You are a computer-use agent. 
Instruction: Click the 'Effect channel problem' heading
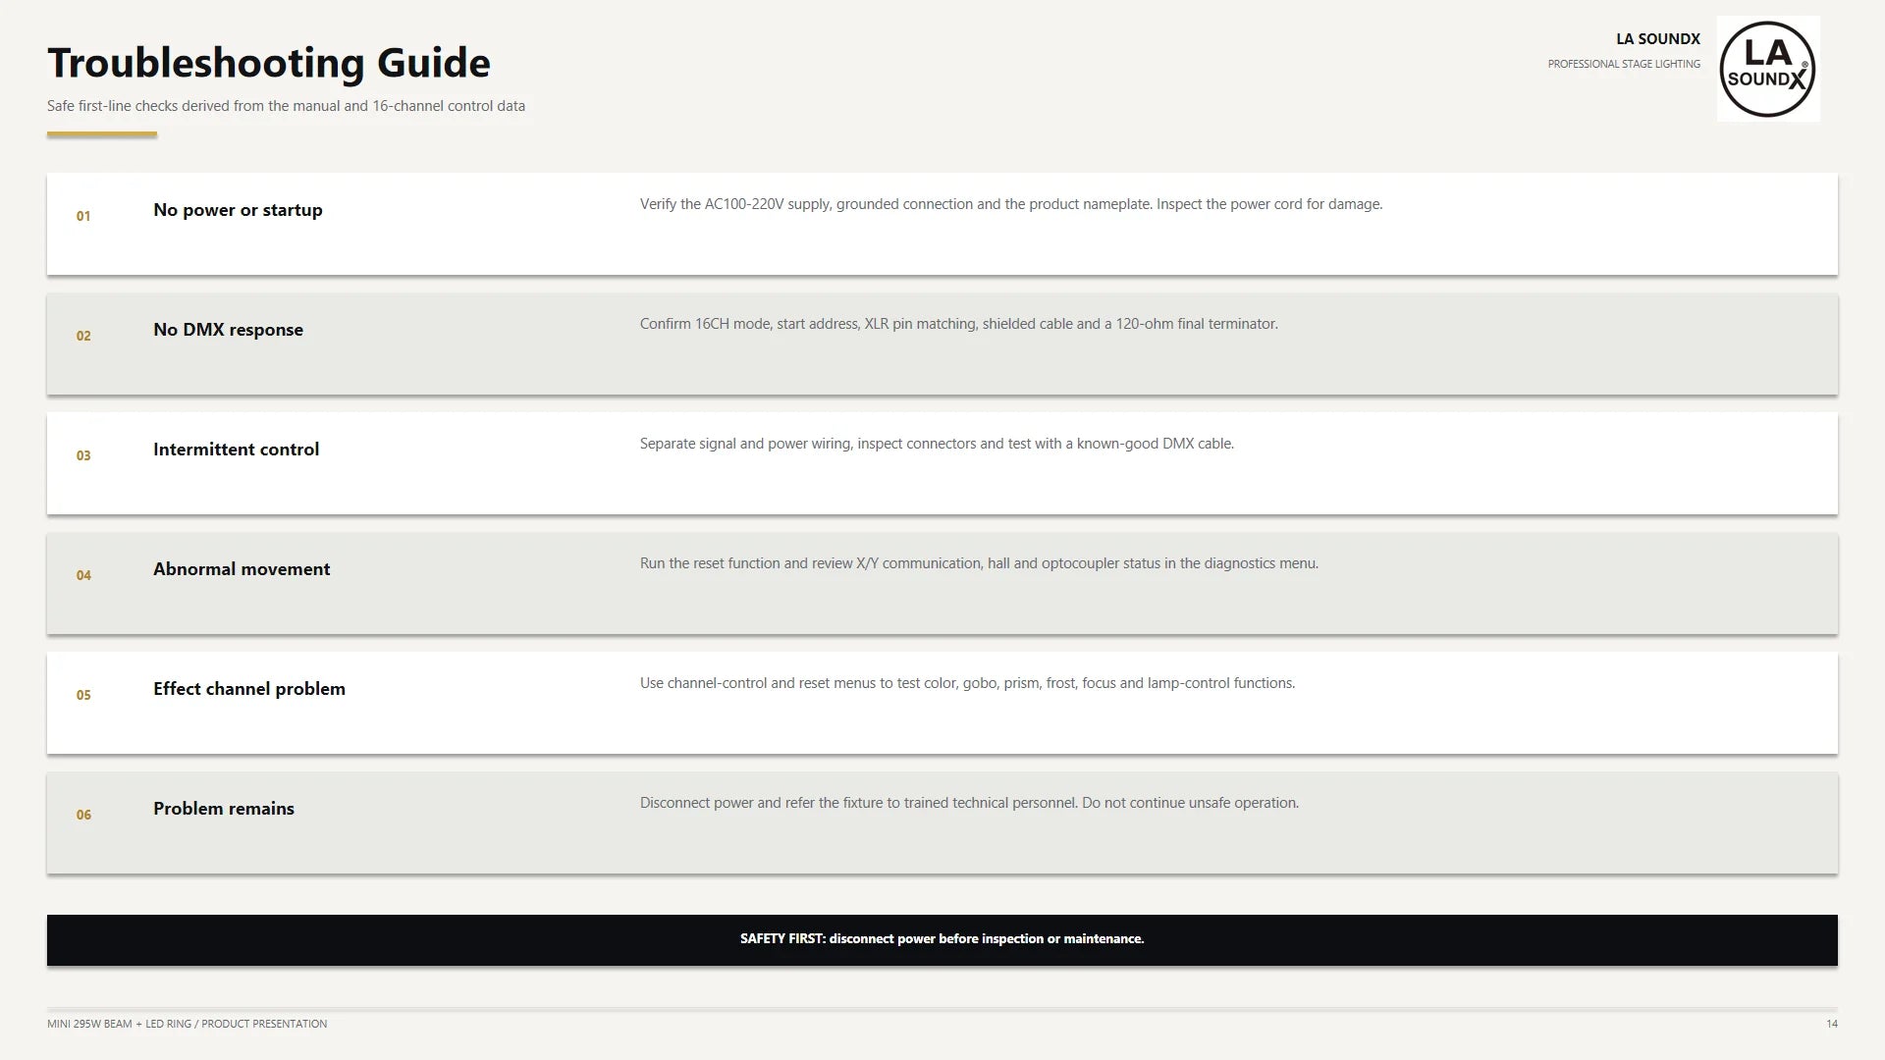pos(249,689)
